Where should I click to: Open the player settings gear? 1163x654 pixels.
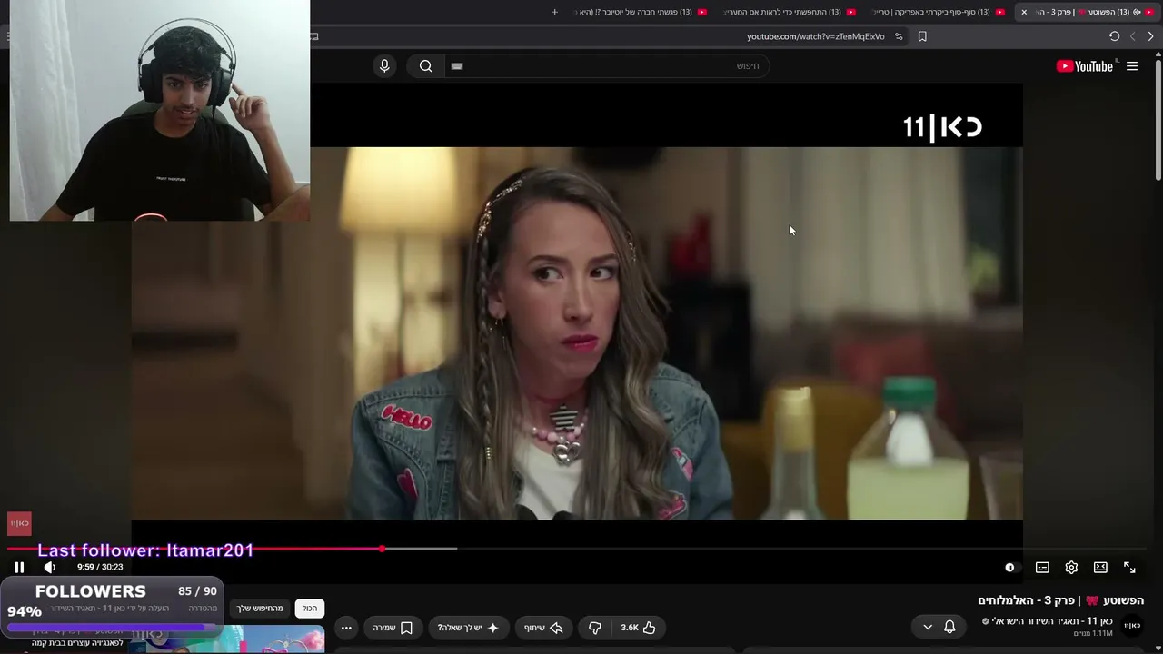(1071, 567)
